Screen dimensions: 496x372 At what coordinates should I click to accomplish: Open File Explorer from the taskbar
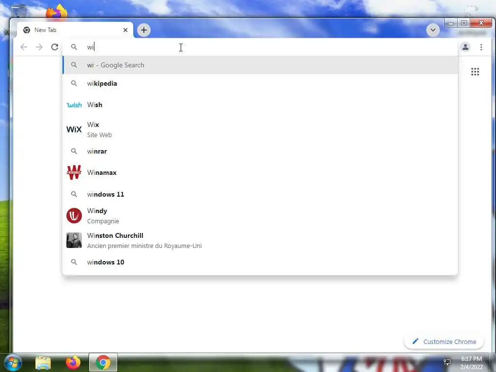click(43, 363)
